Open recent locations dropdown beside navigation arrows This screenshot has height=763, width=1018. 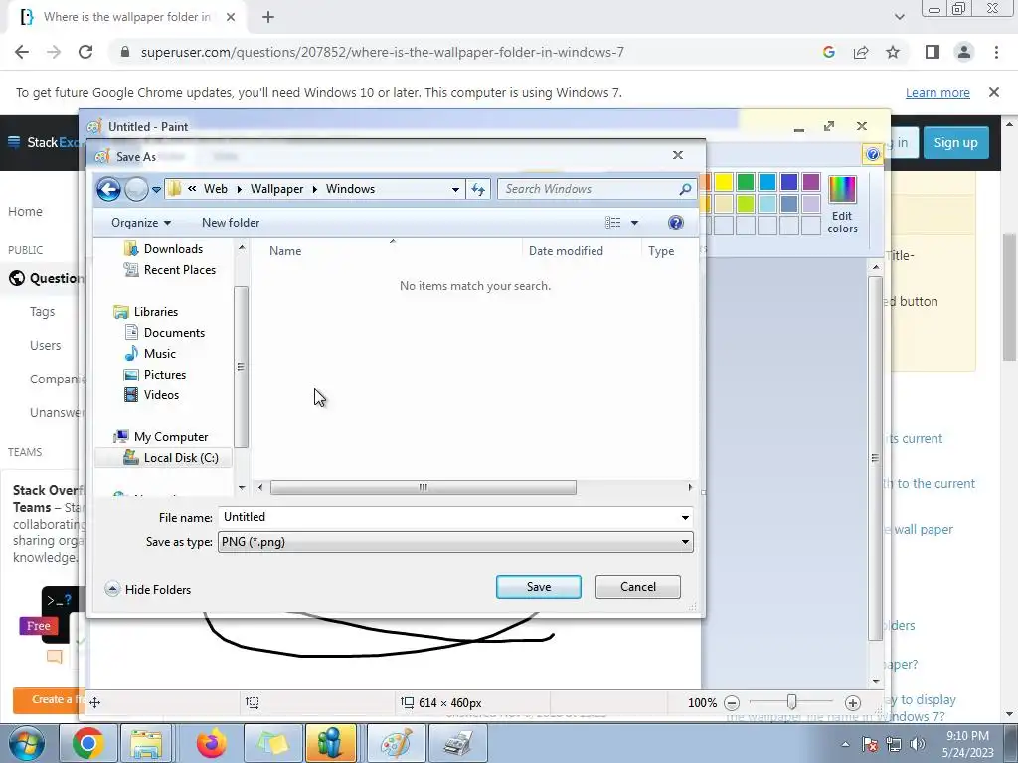pos(156,190)
